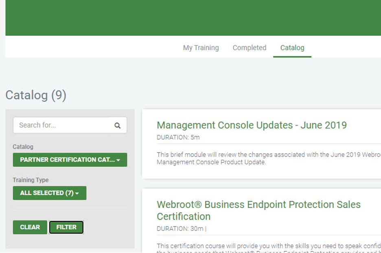The image size is (381, 253).
Task: Select the Catalog tab
Action: pyautogui.click(x=292, y=48)
